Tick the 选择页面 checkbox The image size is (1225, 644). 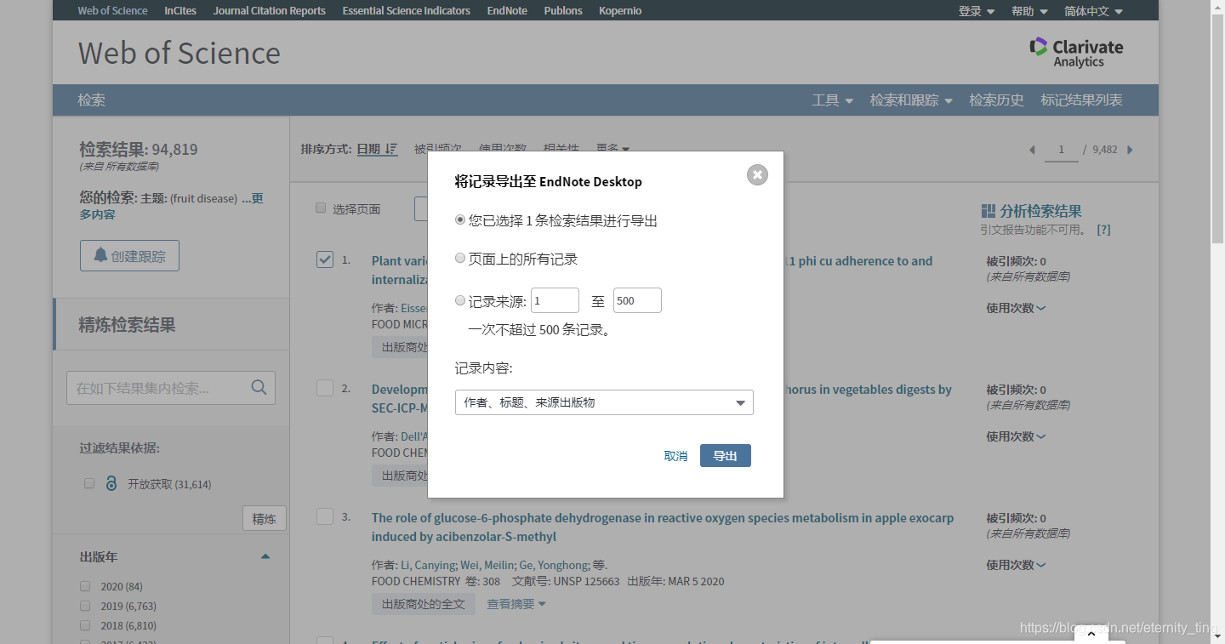321,208
